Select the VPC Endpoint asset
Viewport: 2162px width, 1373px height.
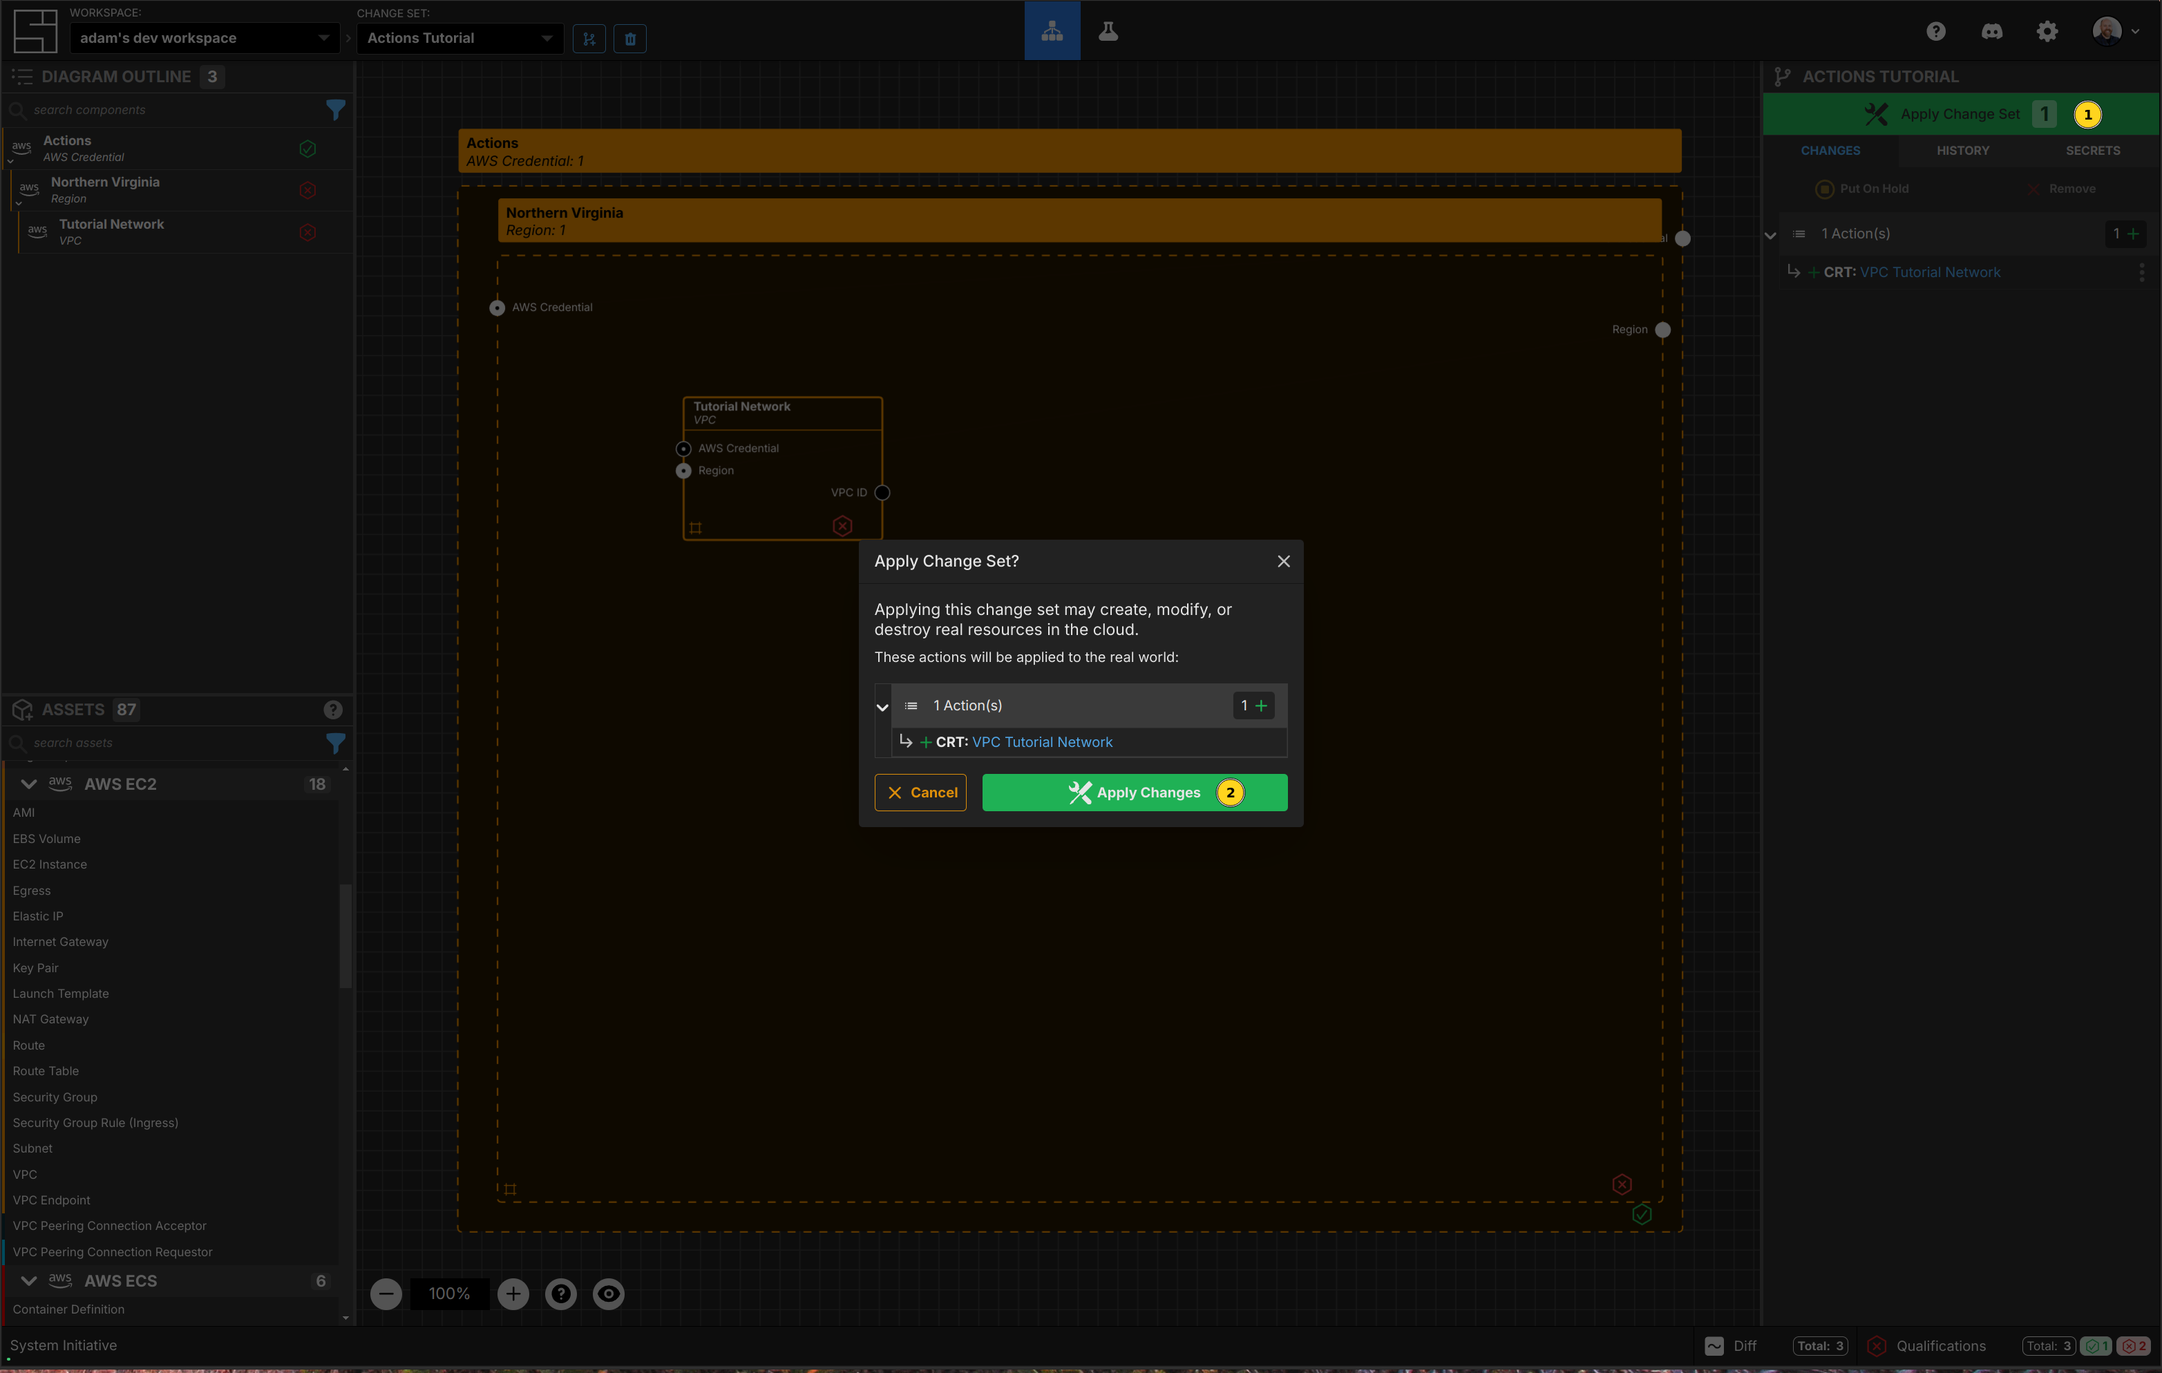point(52,1200)
